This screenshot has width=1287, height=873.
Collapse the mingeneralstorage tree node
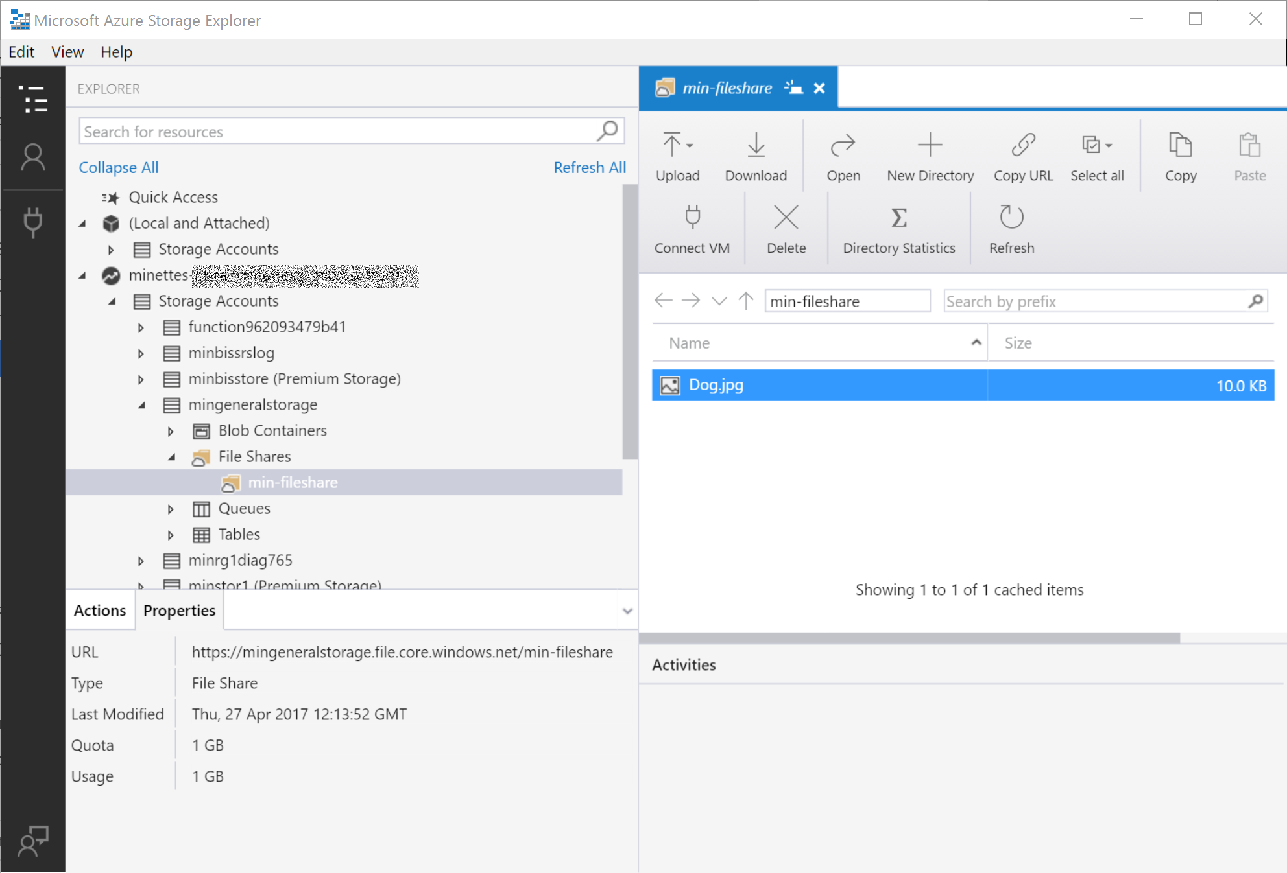pyautogui.click(x=142, y=405)
